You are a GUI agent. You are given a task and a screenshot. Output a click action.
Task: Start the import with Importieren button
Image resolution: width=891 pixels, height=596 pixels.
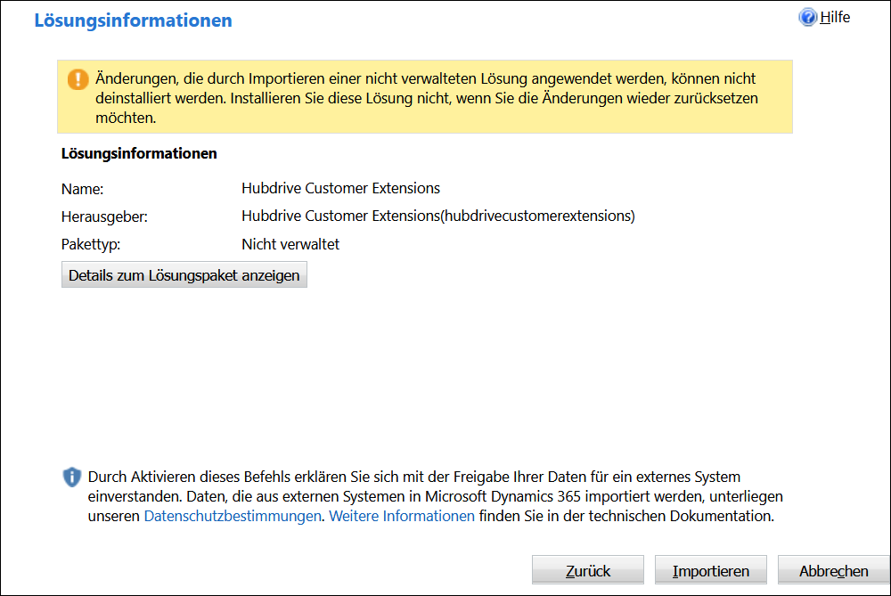711,570
